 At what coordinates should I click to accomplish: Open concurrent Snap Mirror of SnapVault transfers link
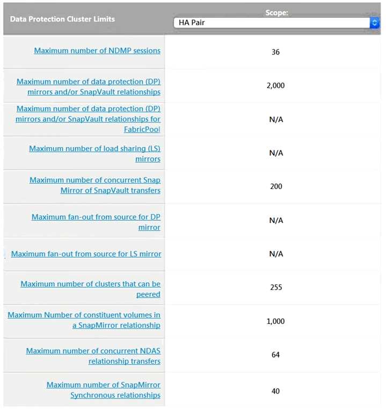click(x=95, y=185)
